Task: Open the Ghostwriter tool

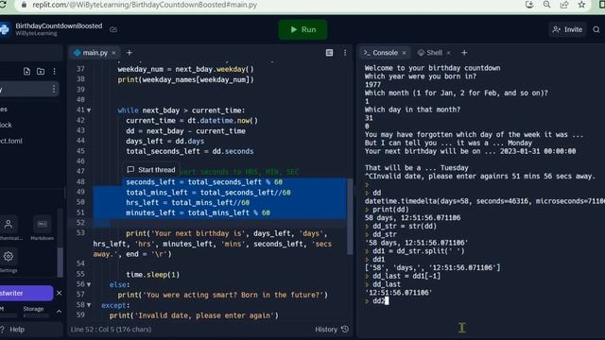Action: tap(26, 293)
